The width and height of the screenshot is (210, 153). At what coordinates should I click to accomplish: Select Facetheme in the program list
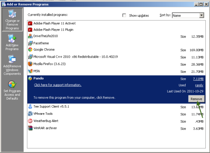41,43
